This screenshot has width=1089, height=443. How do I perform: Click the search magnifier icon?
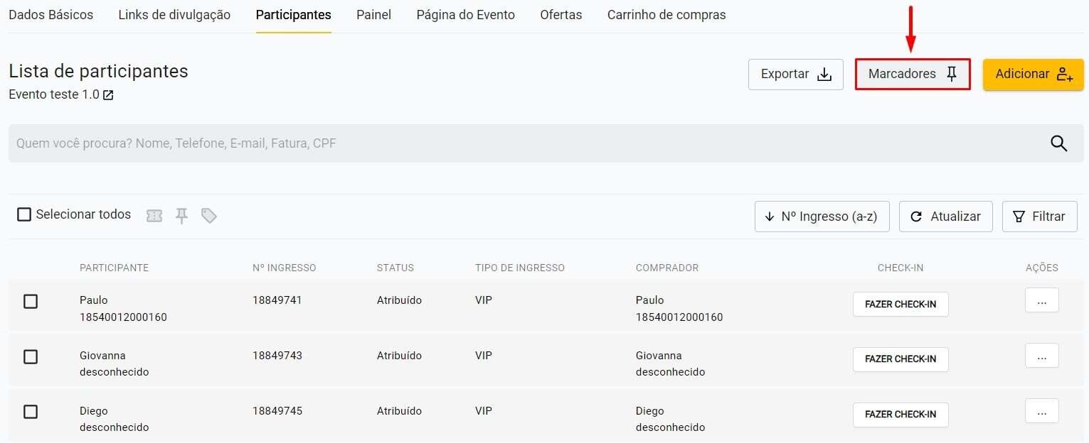(x=1058, y=143)
